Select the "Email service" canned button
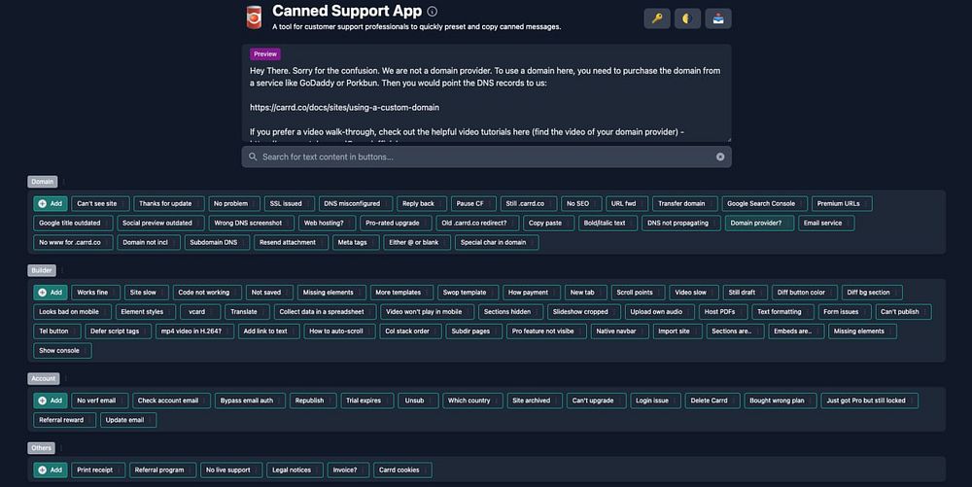 [826, 223]
